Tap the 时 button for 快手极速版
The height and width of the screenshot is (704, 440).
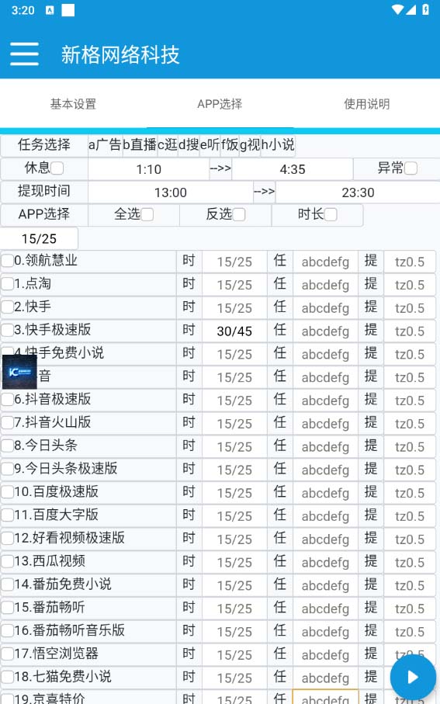coord(189,331)
